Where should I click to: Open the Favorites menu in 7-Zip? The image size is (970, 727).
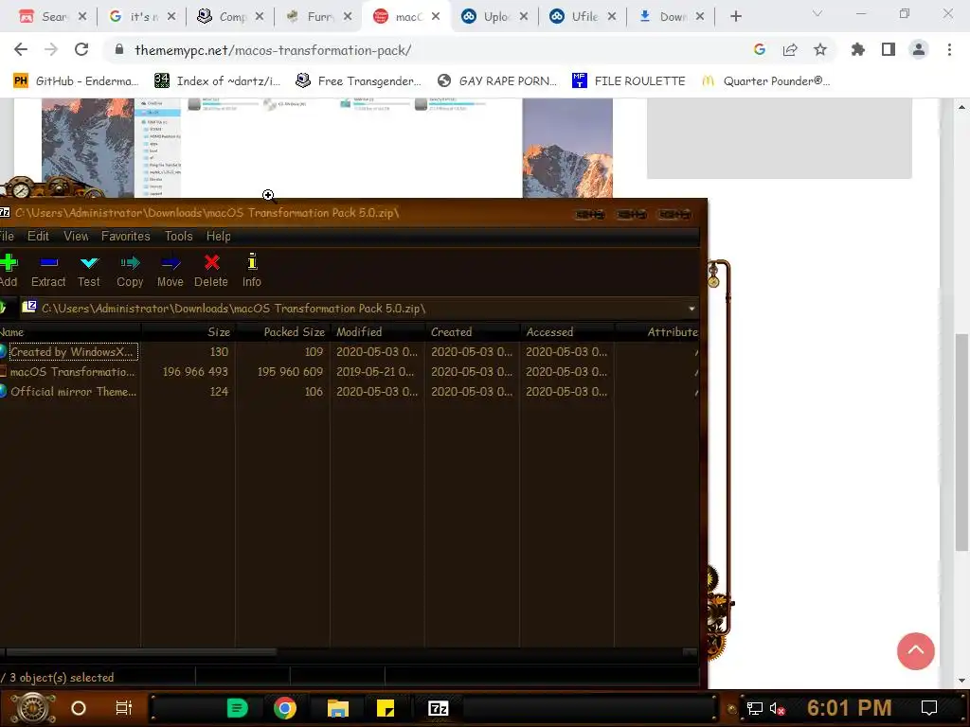coord(126,236)
